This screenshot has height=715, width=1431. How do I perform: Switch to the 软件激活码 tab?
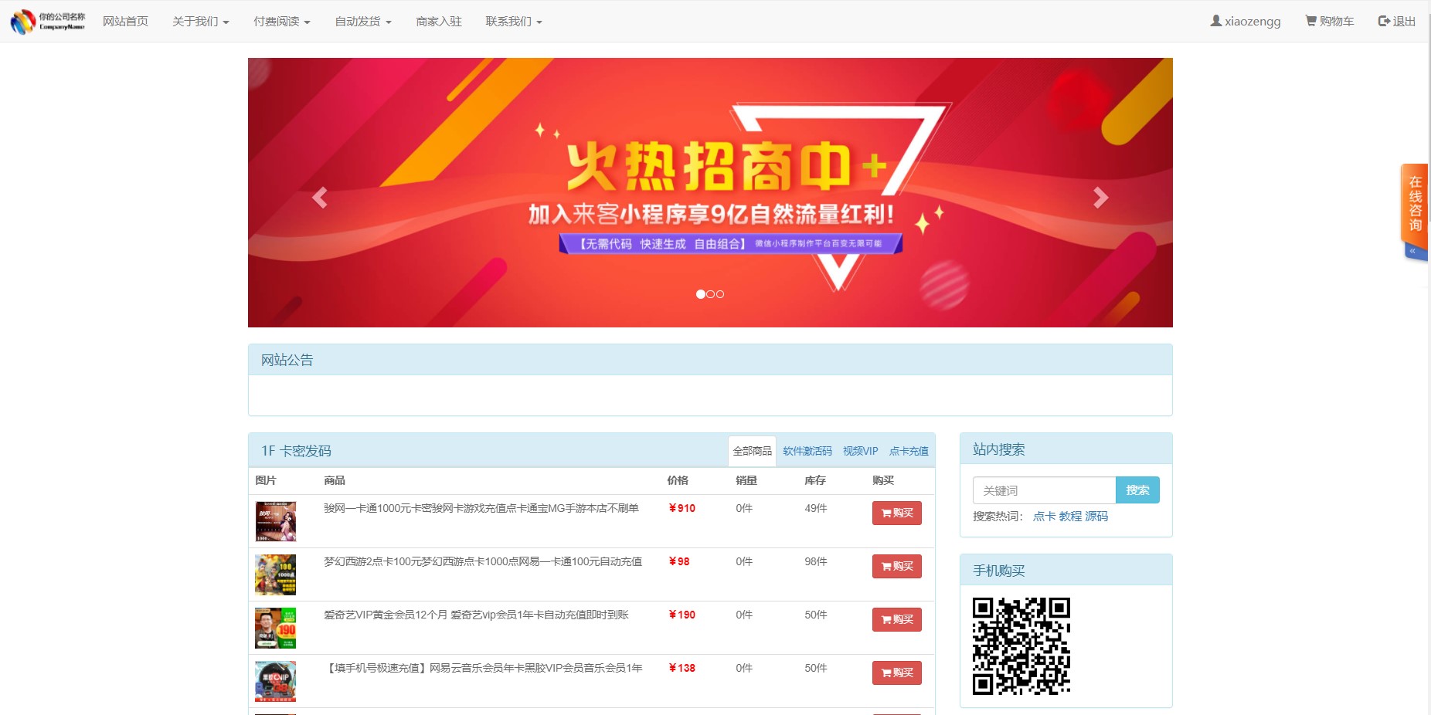click(806, 450)
